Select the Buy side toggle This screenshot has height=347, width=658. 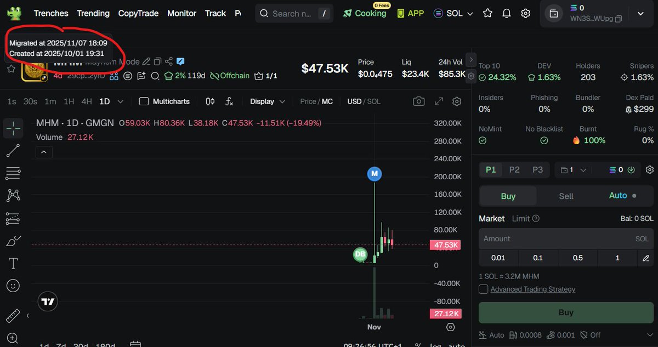click(x=508, y=196)
